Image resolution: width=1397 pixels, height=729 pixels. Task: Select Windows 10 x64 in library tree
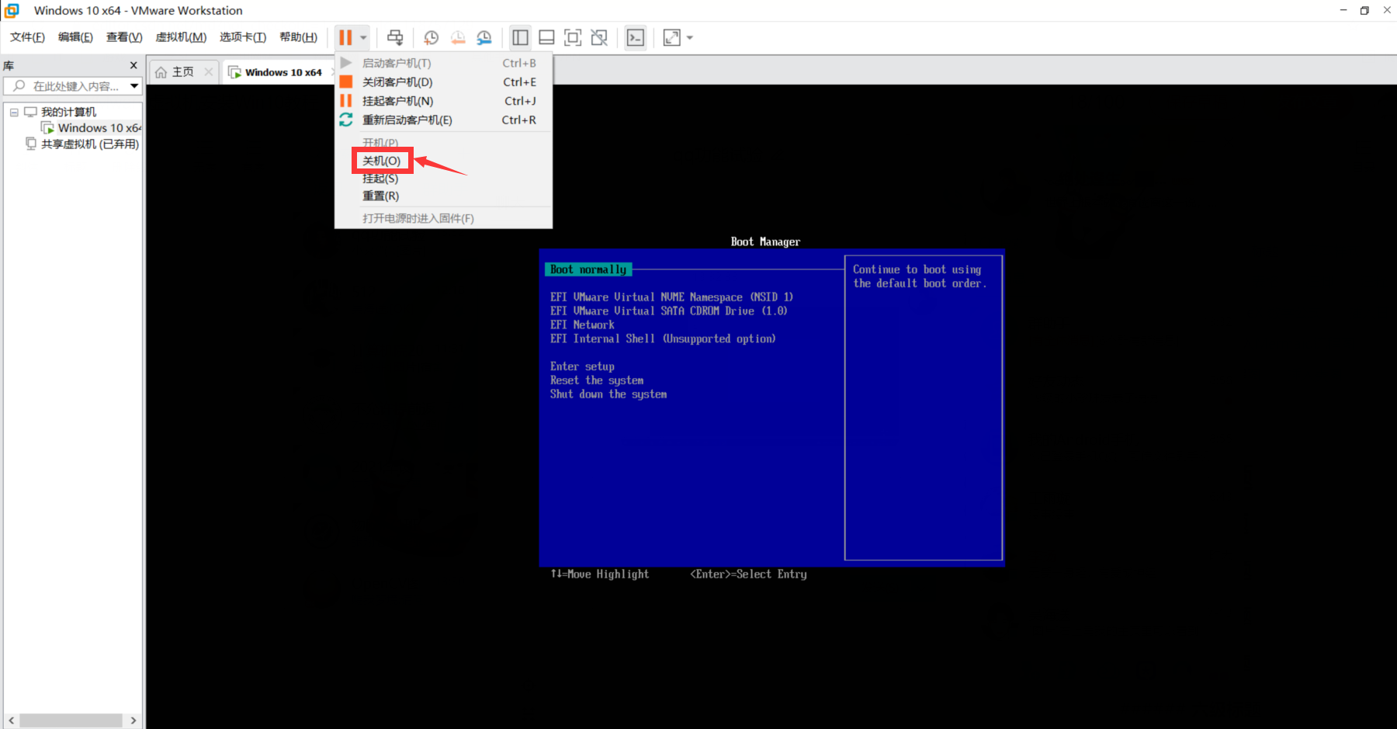[x=99, y=127]
